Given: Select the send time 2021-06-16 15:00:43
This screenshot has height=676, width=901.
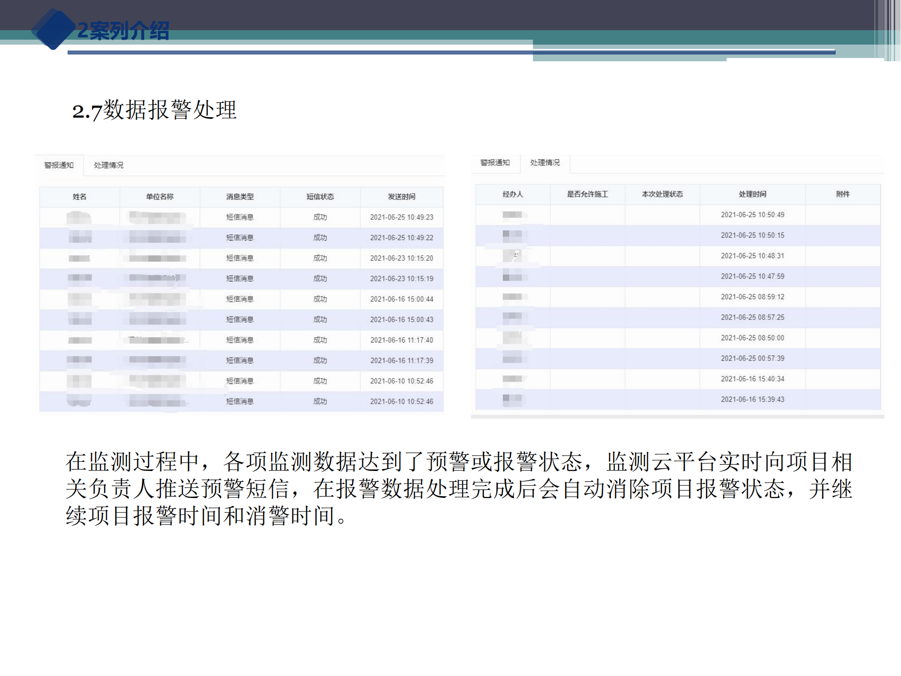Looking at the screenshot, I should click(x=402, y=320).
